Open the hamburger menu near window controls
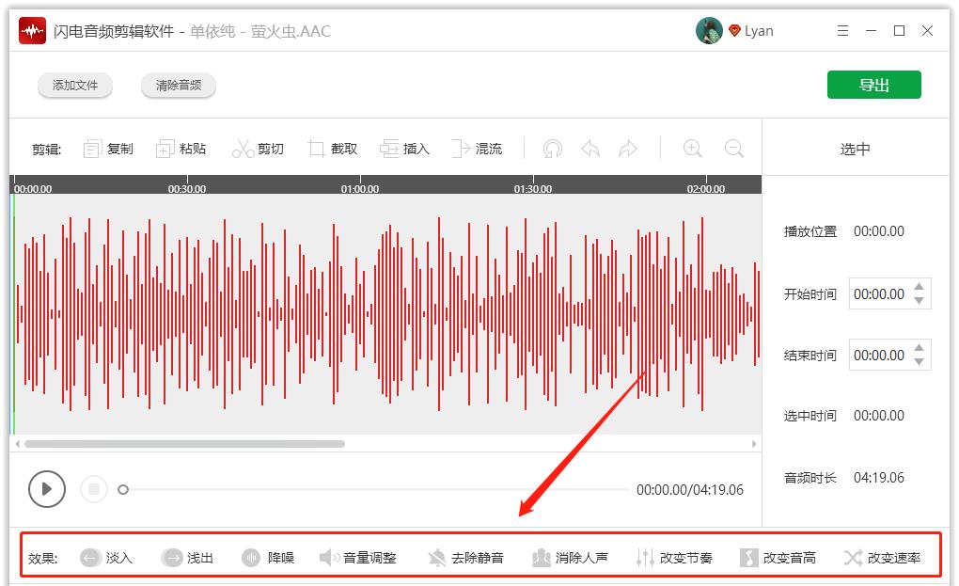This screenshot has height=586, width=959. [x=842, y=30]
